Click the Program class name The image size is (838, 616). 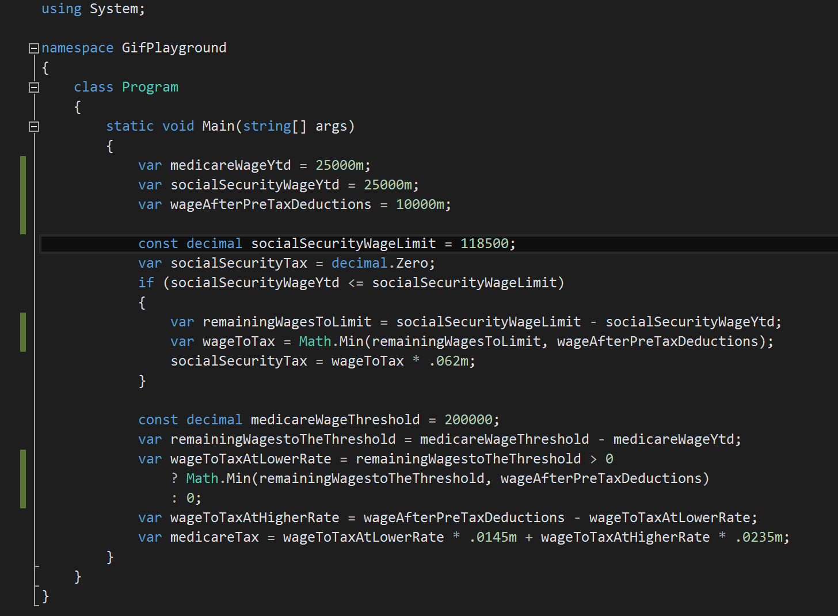point(150,87)
